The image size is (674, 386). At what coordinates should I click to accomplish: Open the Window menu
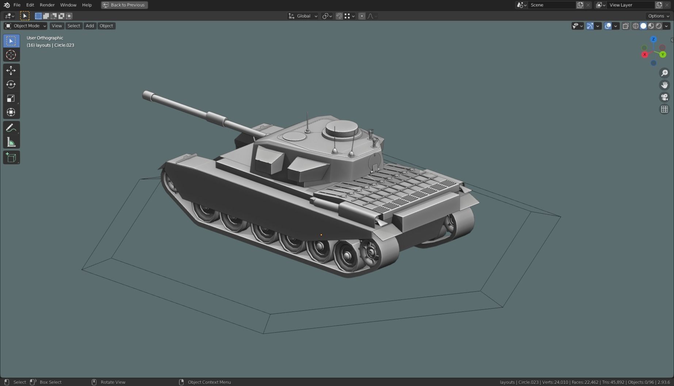pyautogui.click(x=68, y=5)
